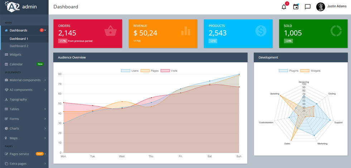The image size is (351, 168).
Task: Click the Development panel header
Action: 300,57
